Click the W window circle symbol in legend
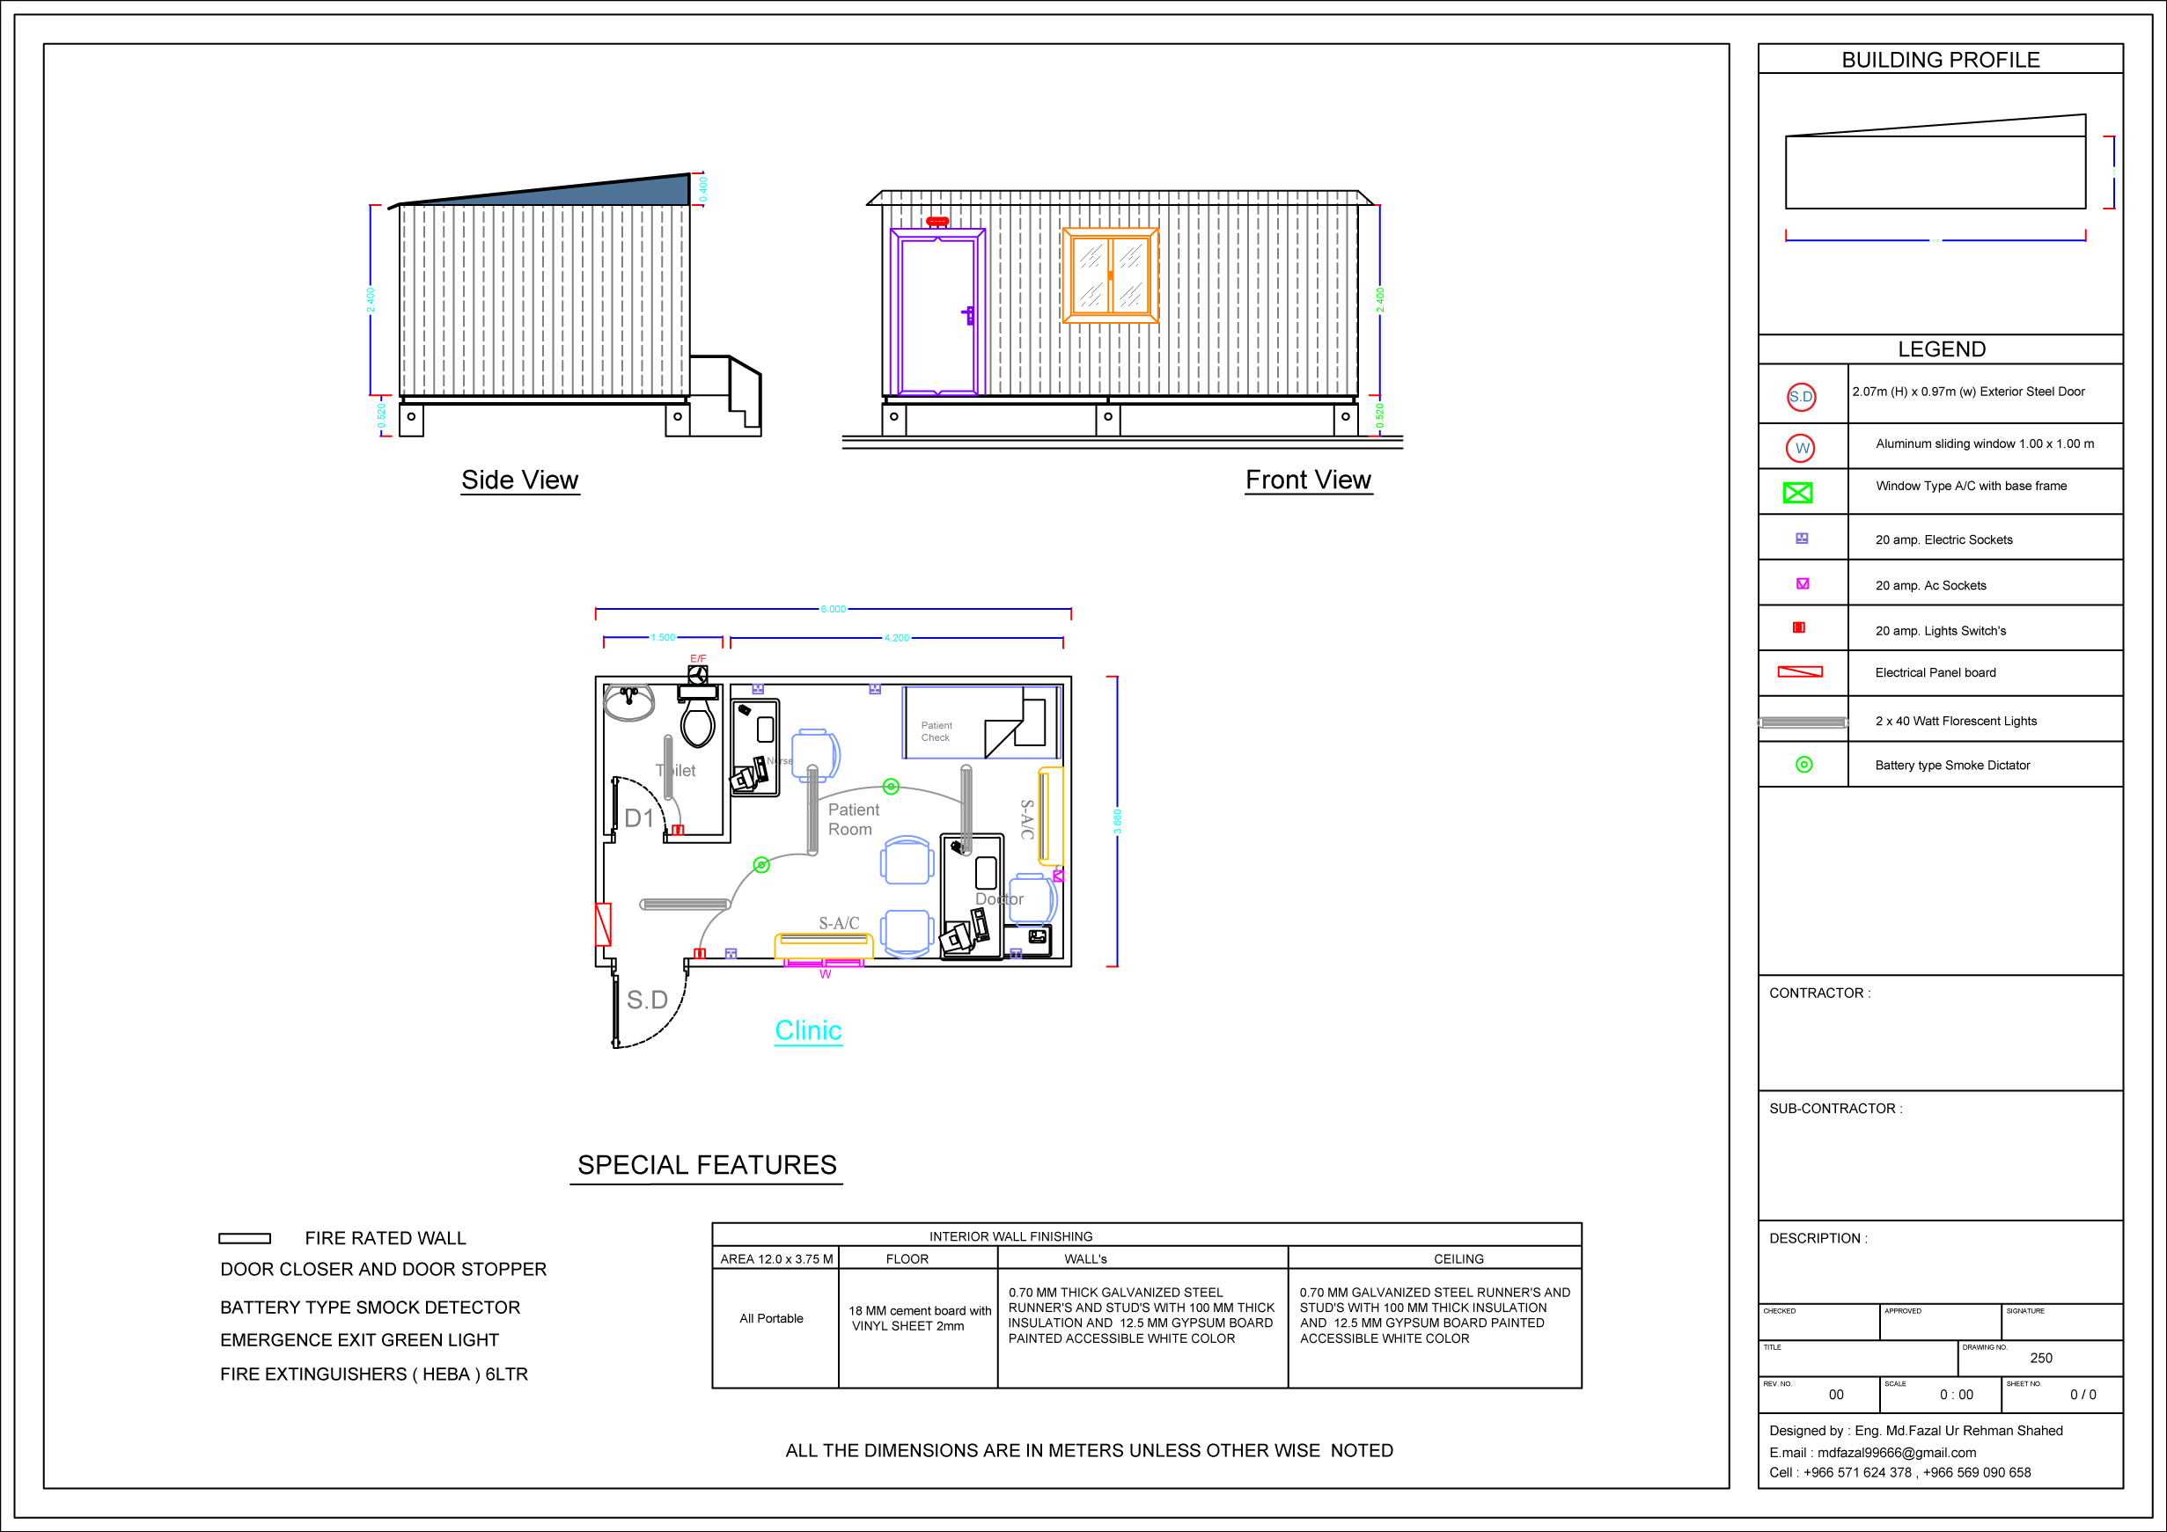Image resolution: width=2167 pixels, height=1532 pixels. click(1801, 448)
